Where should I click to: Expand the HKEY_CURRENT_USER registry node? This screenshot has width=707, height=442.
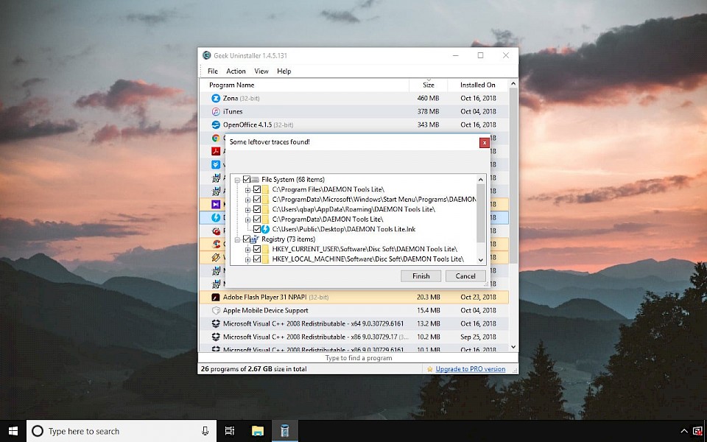(247, 250)
